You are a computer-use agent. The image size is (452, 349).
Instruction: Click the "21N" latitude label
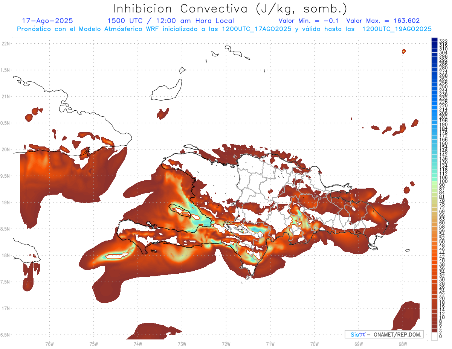coord(5,96)
